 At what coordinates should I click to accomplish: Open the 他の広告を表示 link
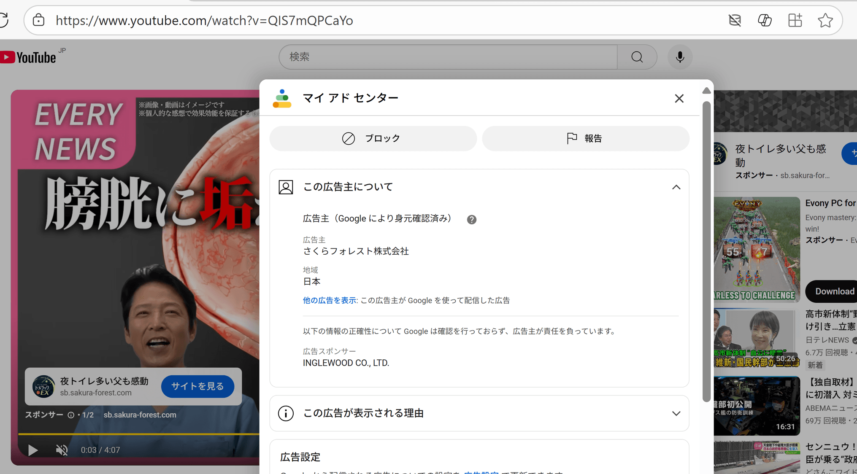coord(329,300)
